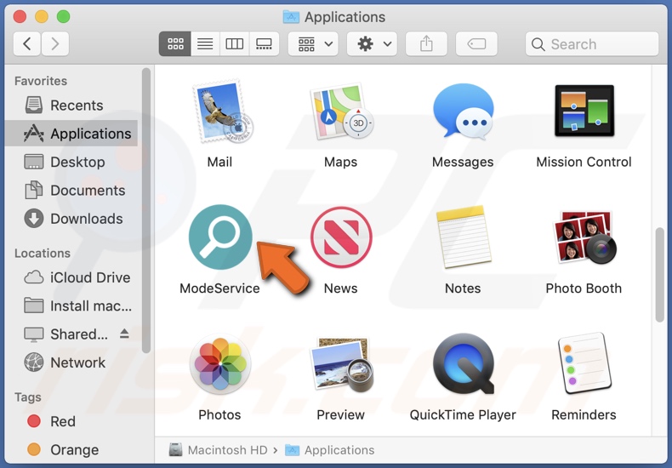This screenshot has width=672, height=468.
Task: Open the Messages application icon
Action: [463, 111]
